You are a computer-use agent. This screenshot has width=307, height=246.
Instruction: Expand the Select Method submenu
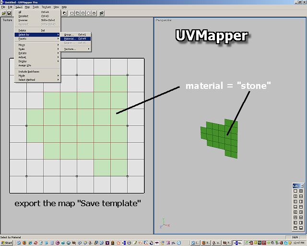(37, 80)
